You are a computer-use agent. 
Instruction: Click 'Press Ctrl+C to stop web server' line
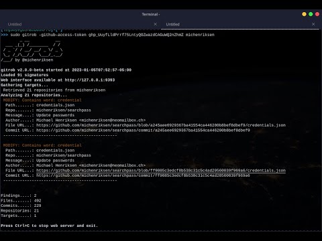pos(49,226)
